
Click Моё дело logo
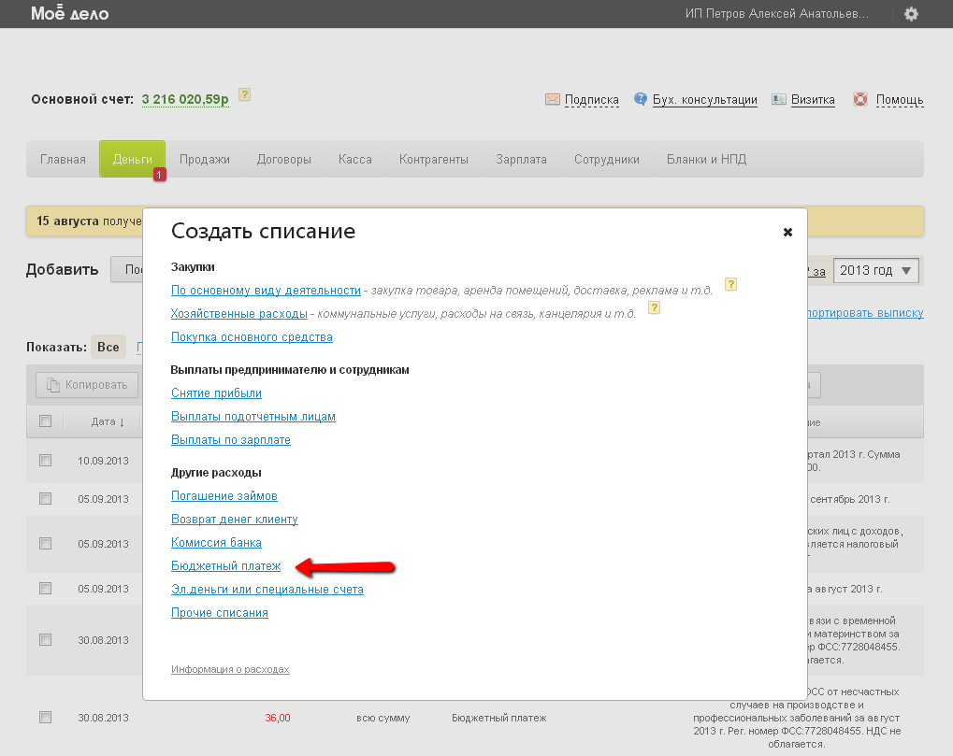70,13
